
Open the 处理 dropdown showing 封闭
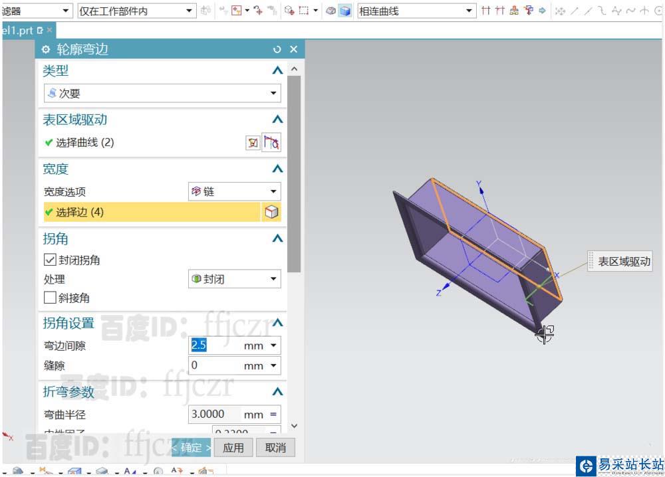pyautogui.click(x=235, y=279)
